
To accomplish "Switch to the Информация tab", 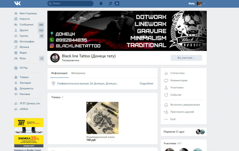I will pos(59,73).
